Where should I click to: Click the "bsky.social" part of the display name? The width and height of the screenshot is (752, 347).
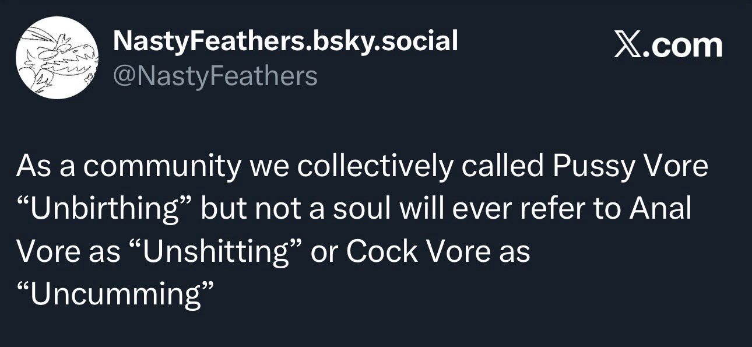(x=383, y=41)
